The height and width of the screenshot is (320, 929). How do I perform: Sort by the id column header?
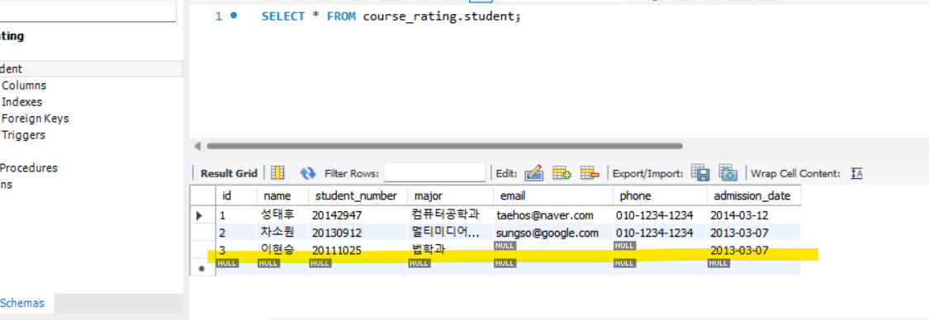click(x=236, y=195)
